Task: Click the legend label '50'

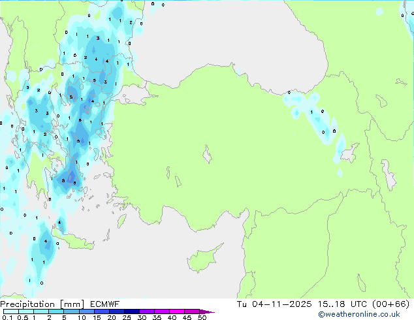Action: point(202,317)
